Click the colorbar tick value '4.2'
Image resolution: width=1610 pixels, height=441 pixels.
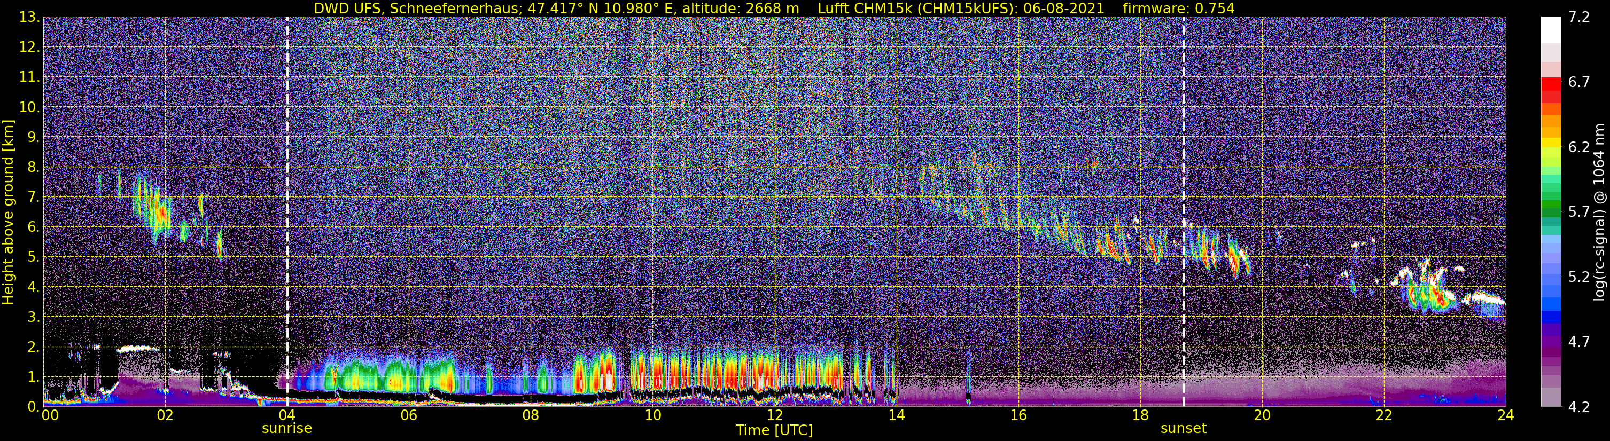(x=1579, y=407)
